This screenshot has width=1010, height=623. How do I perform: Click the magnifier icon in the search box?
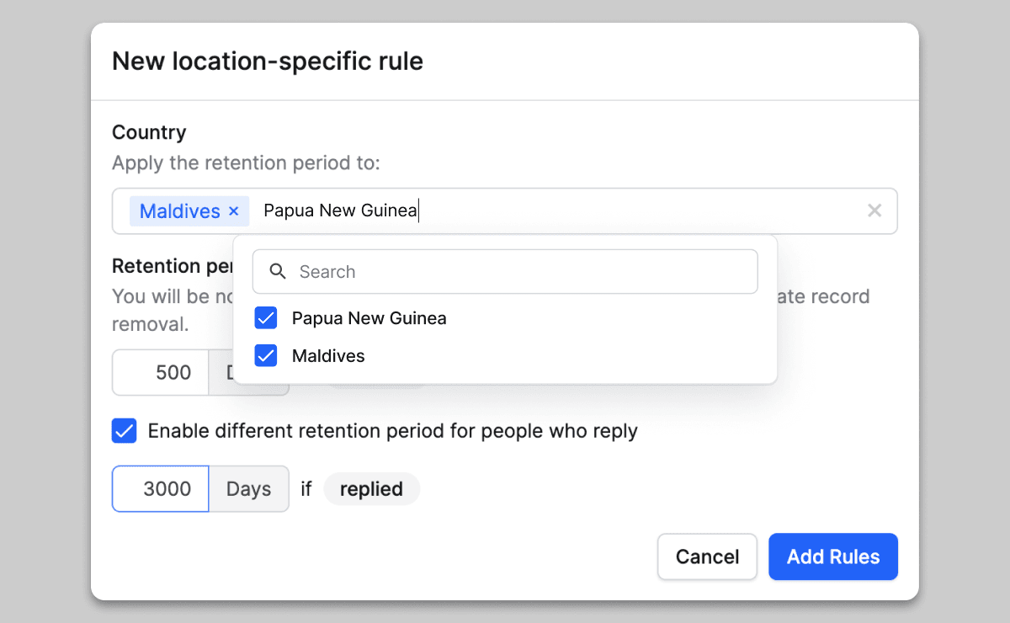click(278, 272)
